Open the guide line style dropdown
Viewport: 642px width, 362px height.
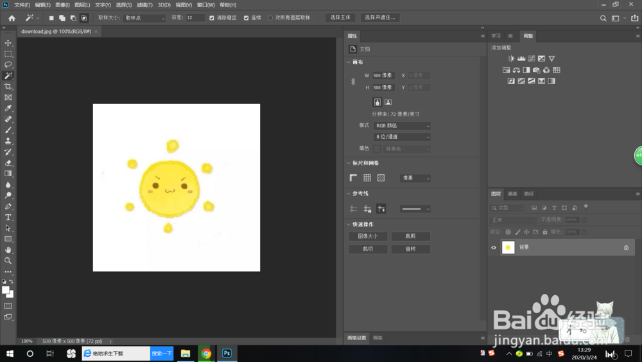pyautogui.click(x=415, y=209)
